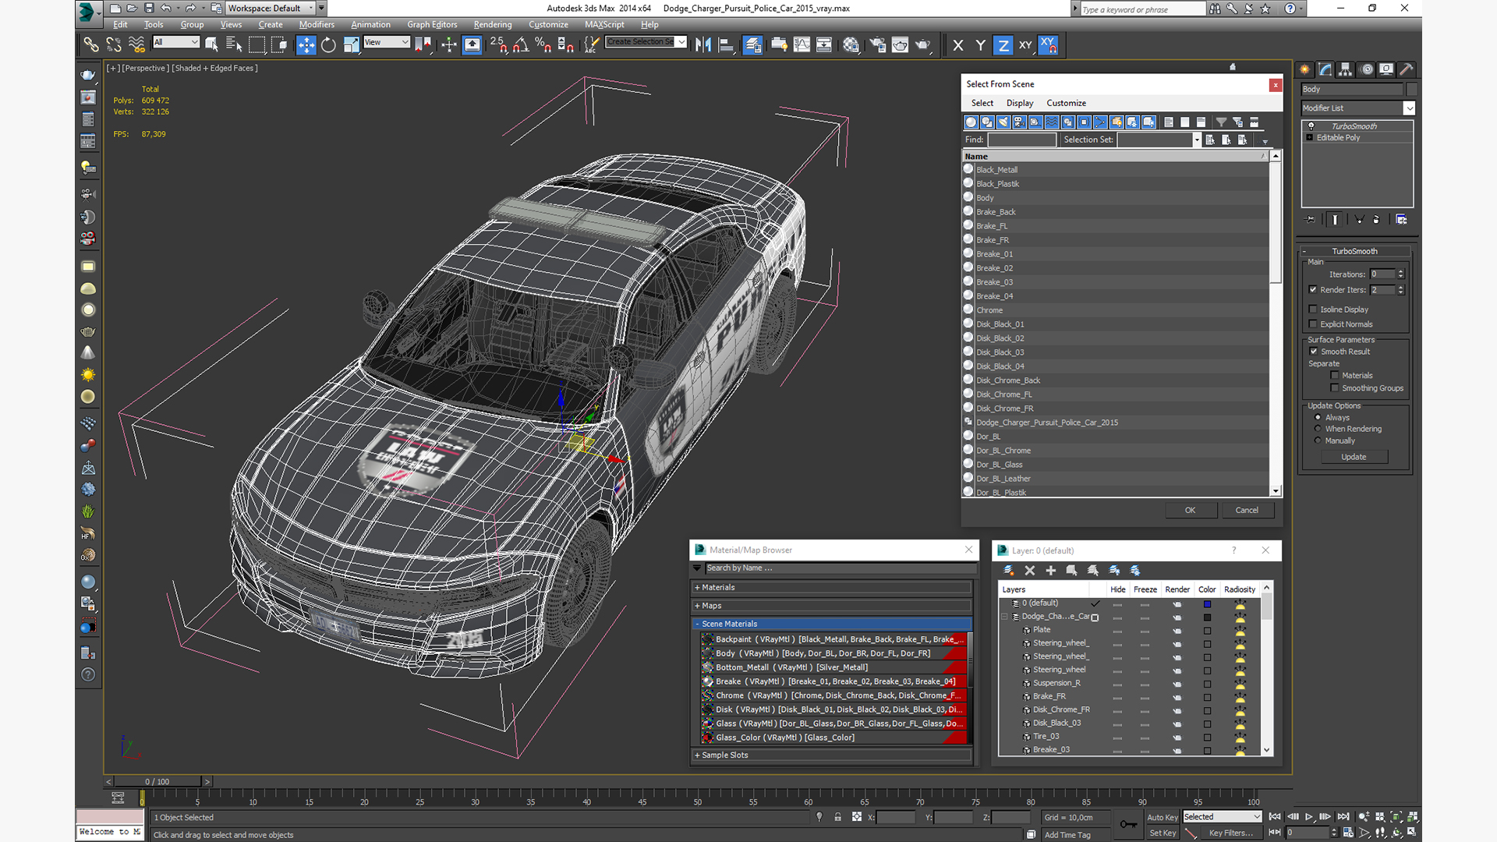Click Add Selected Objects plus icon in Layer dialog
Viewport: 1497px width, 842px height.
click(1050, 571)
